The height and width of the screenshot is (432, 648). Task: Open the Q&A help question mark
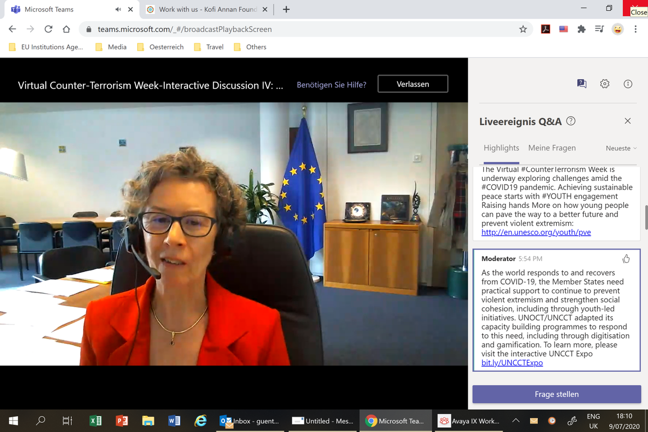(x=571, y=121)
